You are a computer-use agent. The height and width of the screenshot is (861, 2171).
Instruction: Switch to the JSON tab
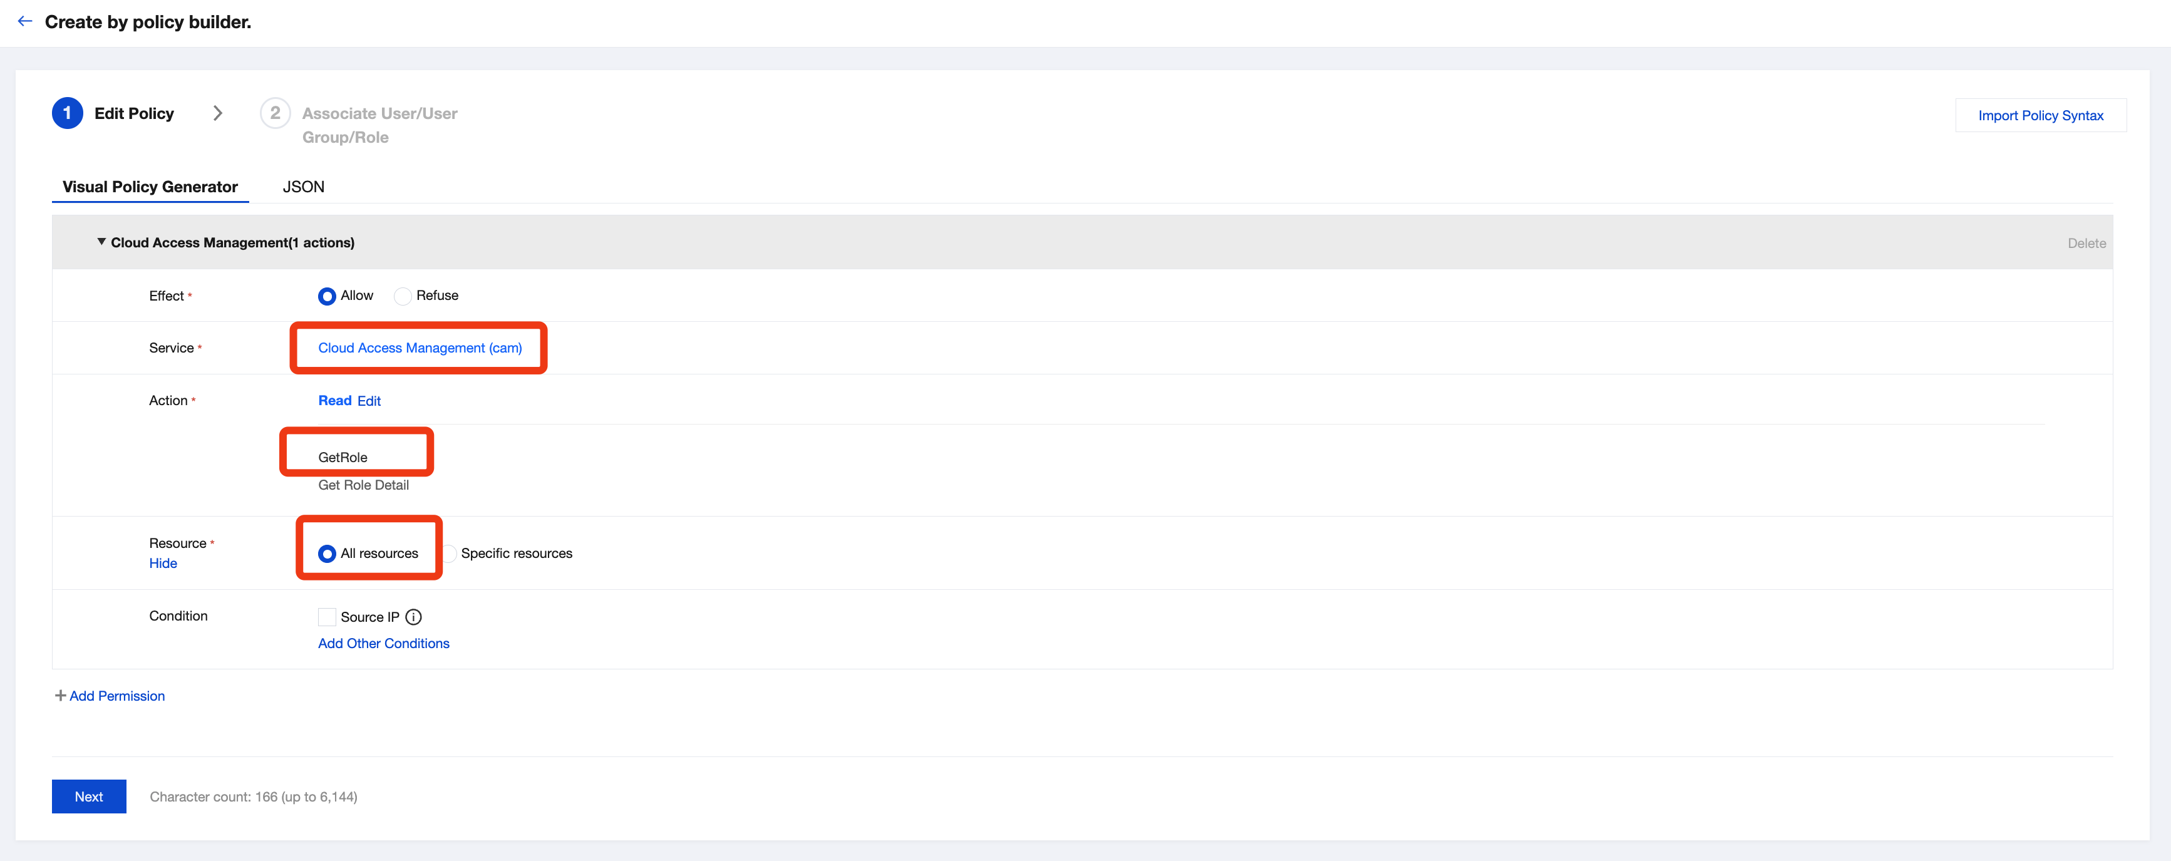coord(304,187)
